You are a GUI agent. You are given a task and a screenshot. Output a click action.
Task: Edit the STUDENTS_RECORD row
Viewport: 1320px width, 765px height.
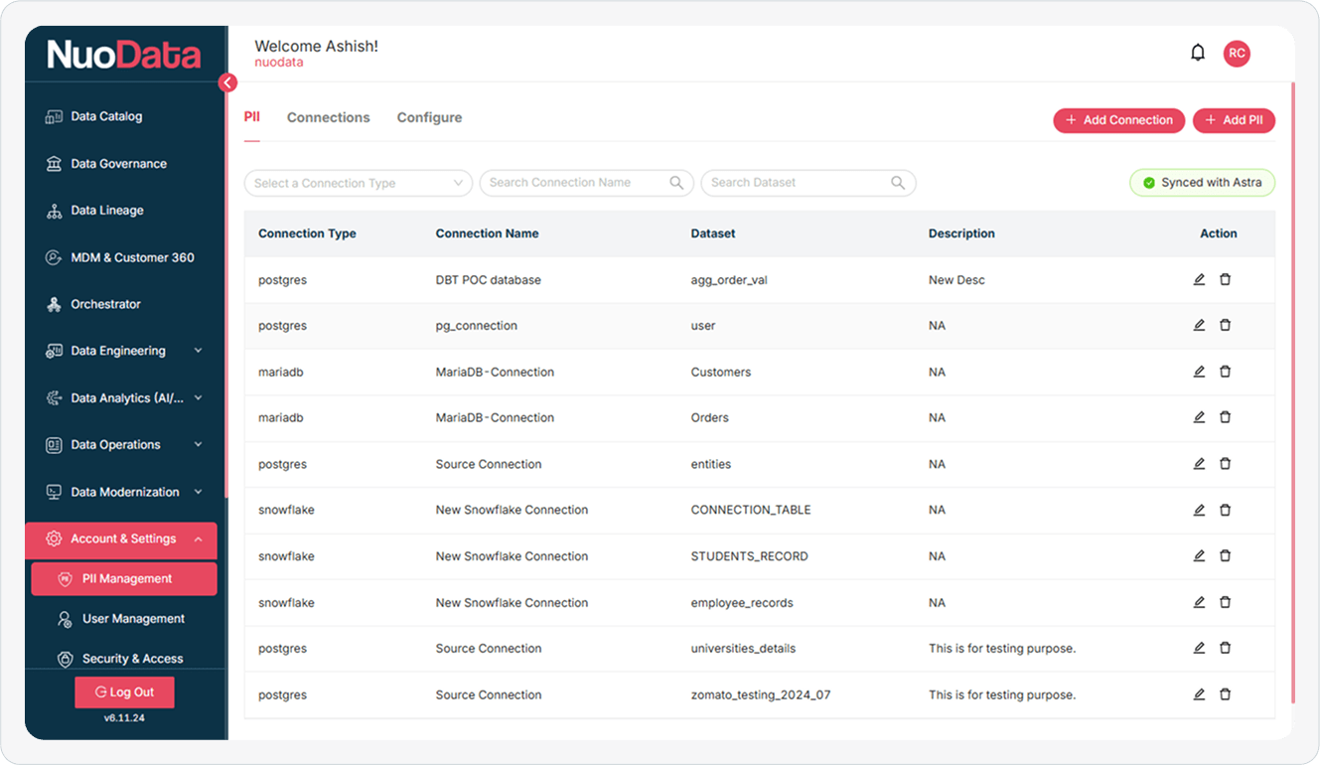tap(1199, 555)
